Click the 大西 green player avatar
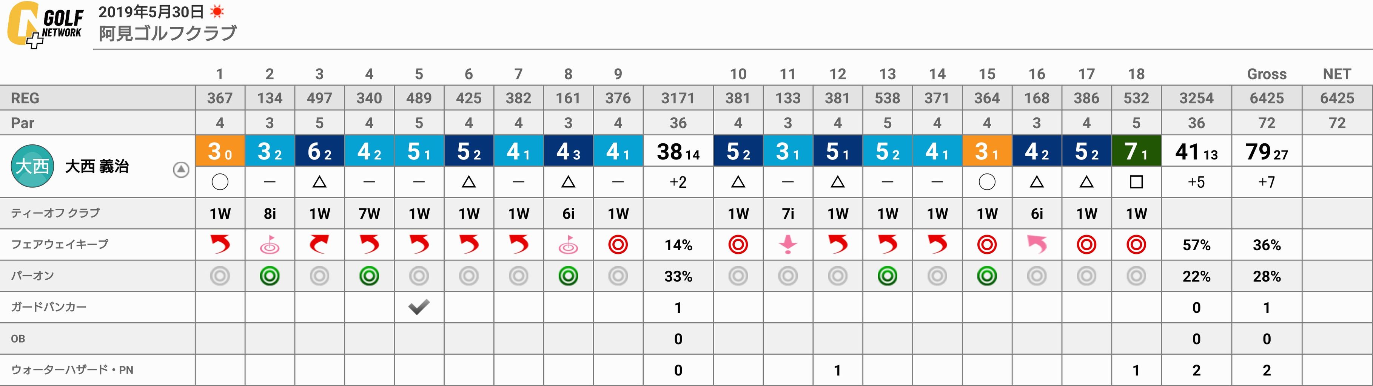Screen dimensions: 1373x386 pos(32,166)
